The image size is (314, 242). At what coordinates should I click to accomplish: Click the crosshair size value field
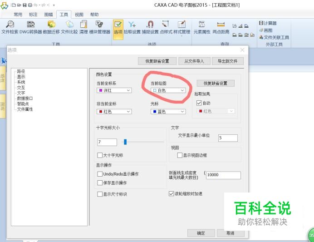click(107, 142)
